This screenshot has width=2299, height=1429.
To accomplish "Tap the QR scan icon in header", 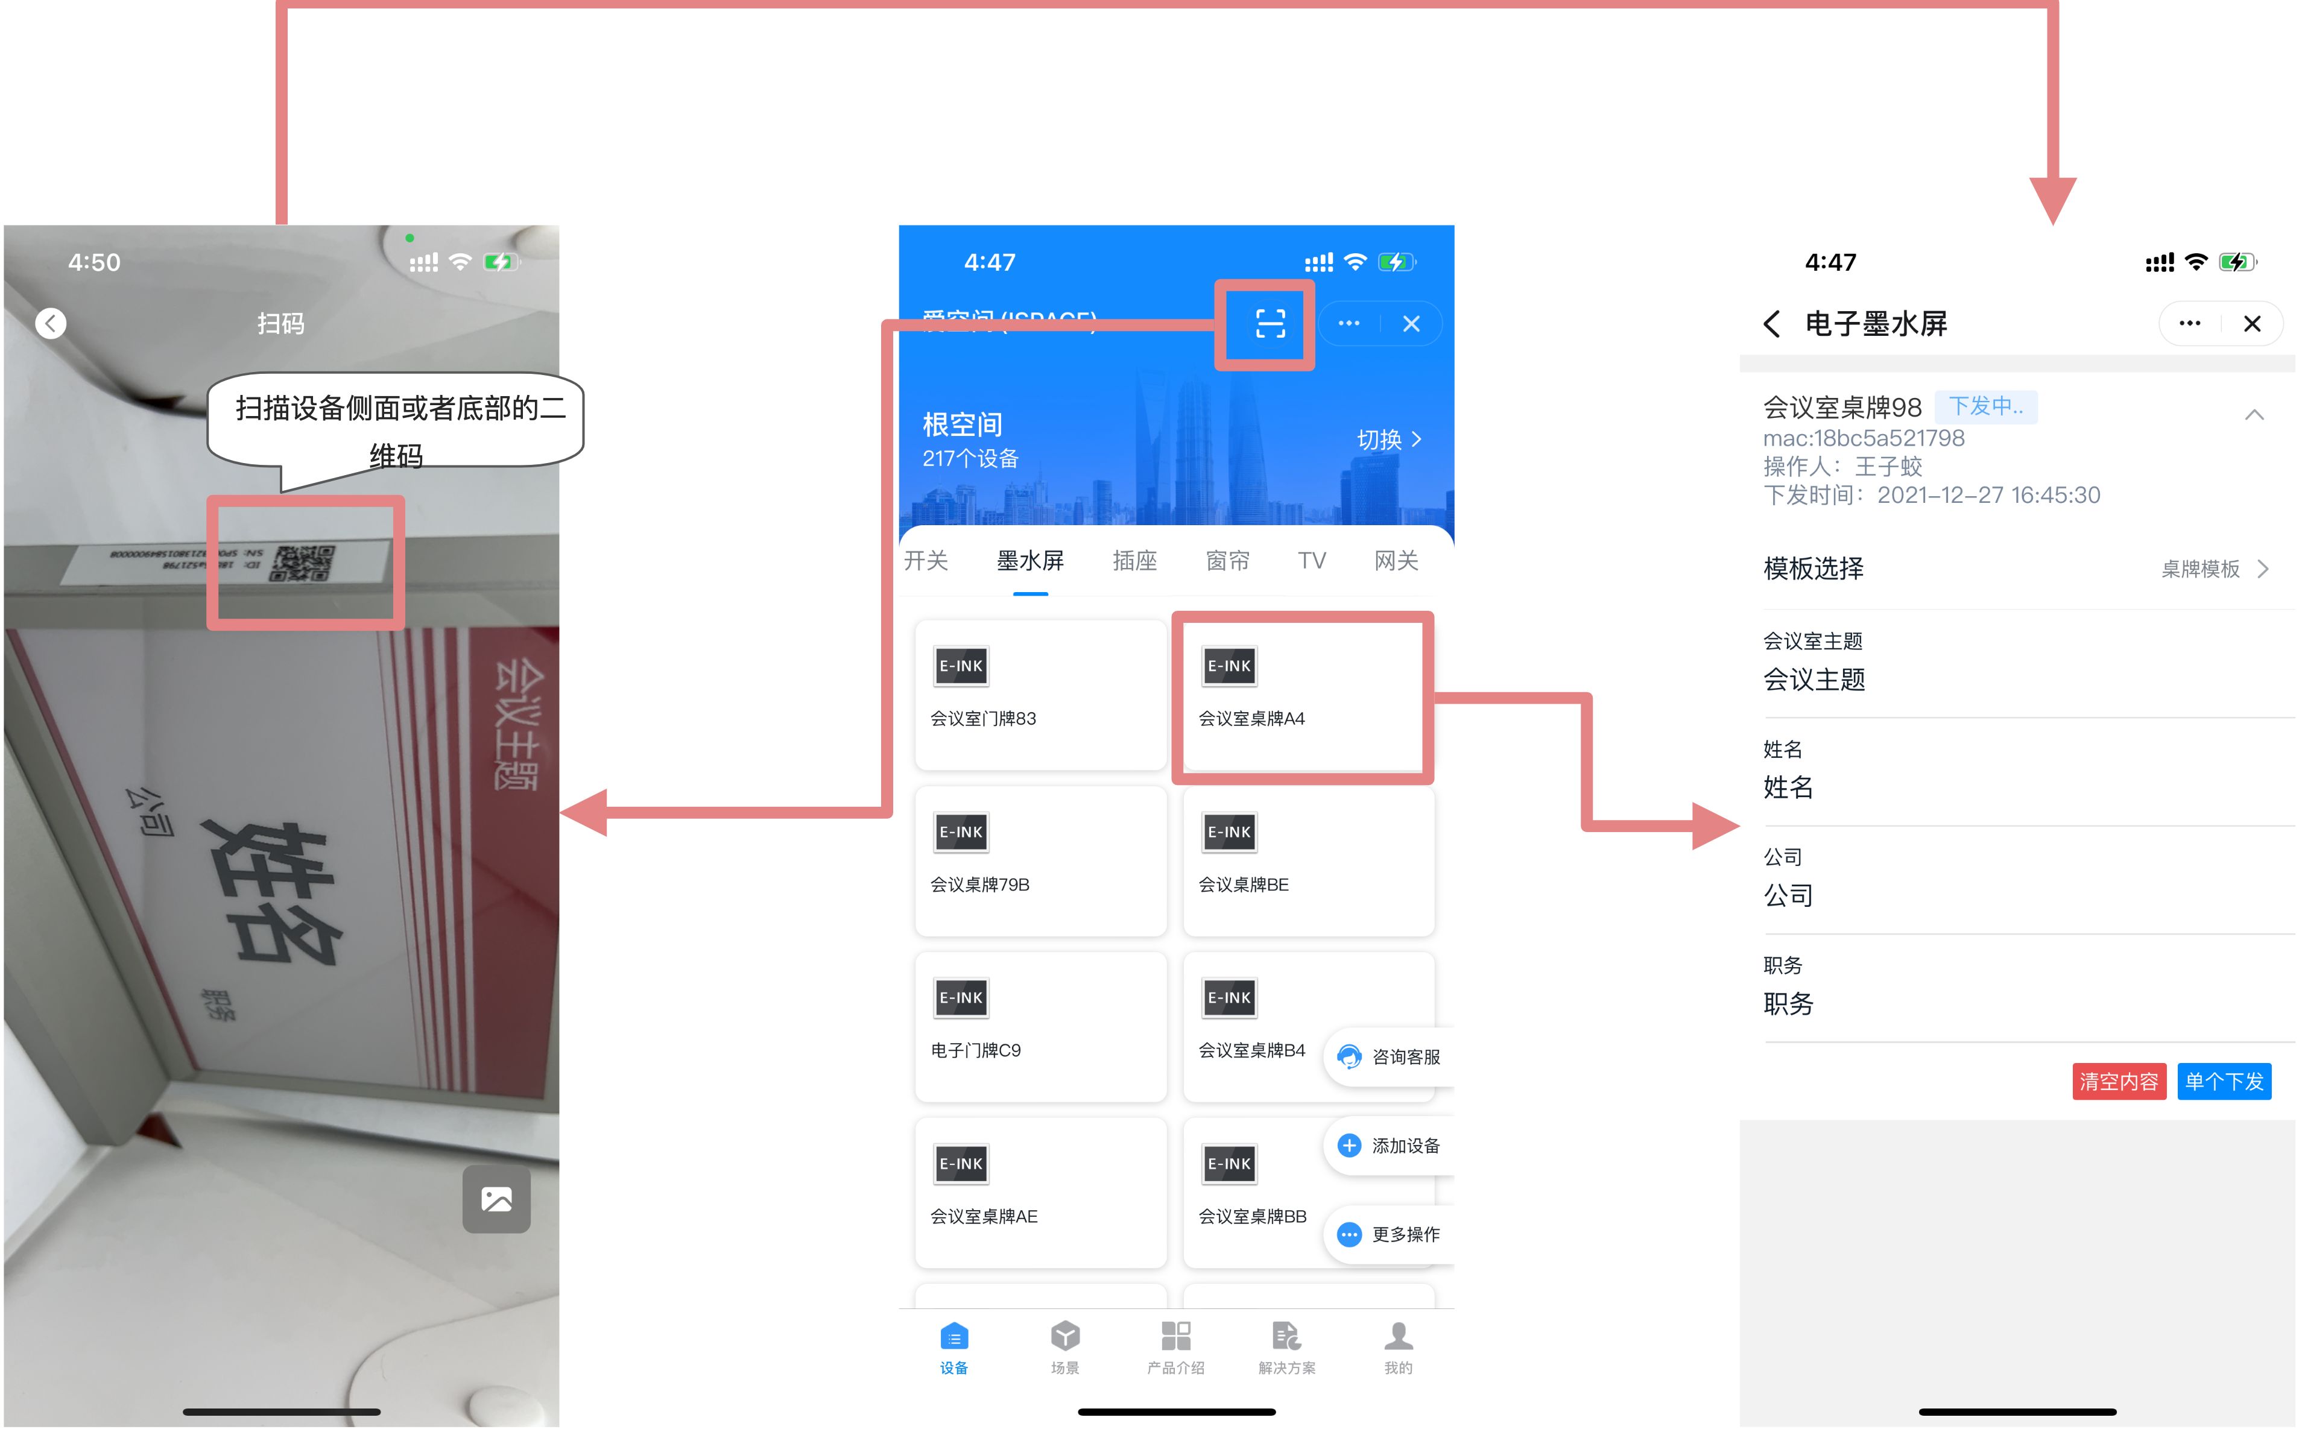I will [x=1270, y=324].
